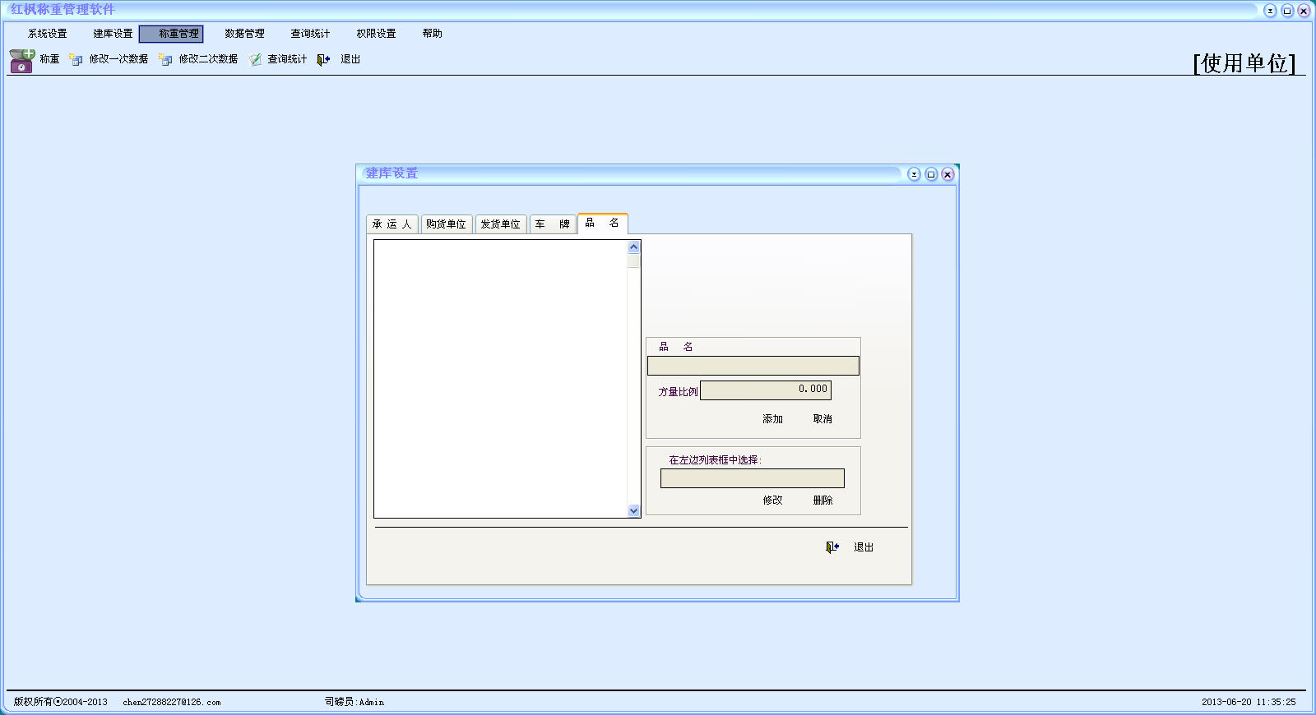Switch to the 购货单位 tab
1316x715 pixels.
(447, 224)
